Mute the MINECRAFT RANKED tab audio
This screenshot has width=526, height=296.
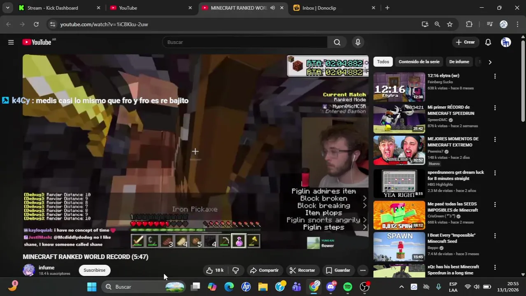click(272, 8)
